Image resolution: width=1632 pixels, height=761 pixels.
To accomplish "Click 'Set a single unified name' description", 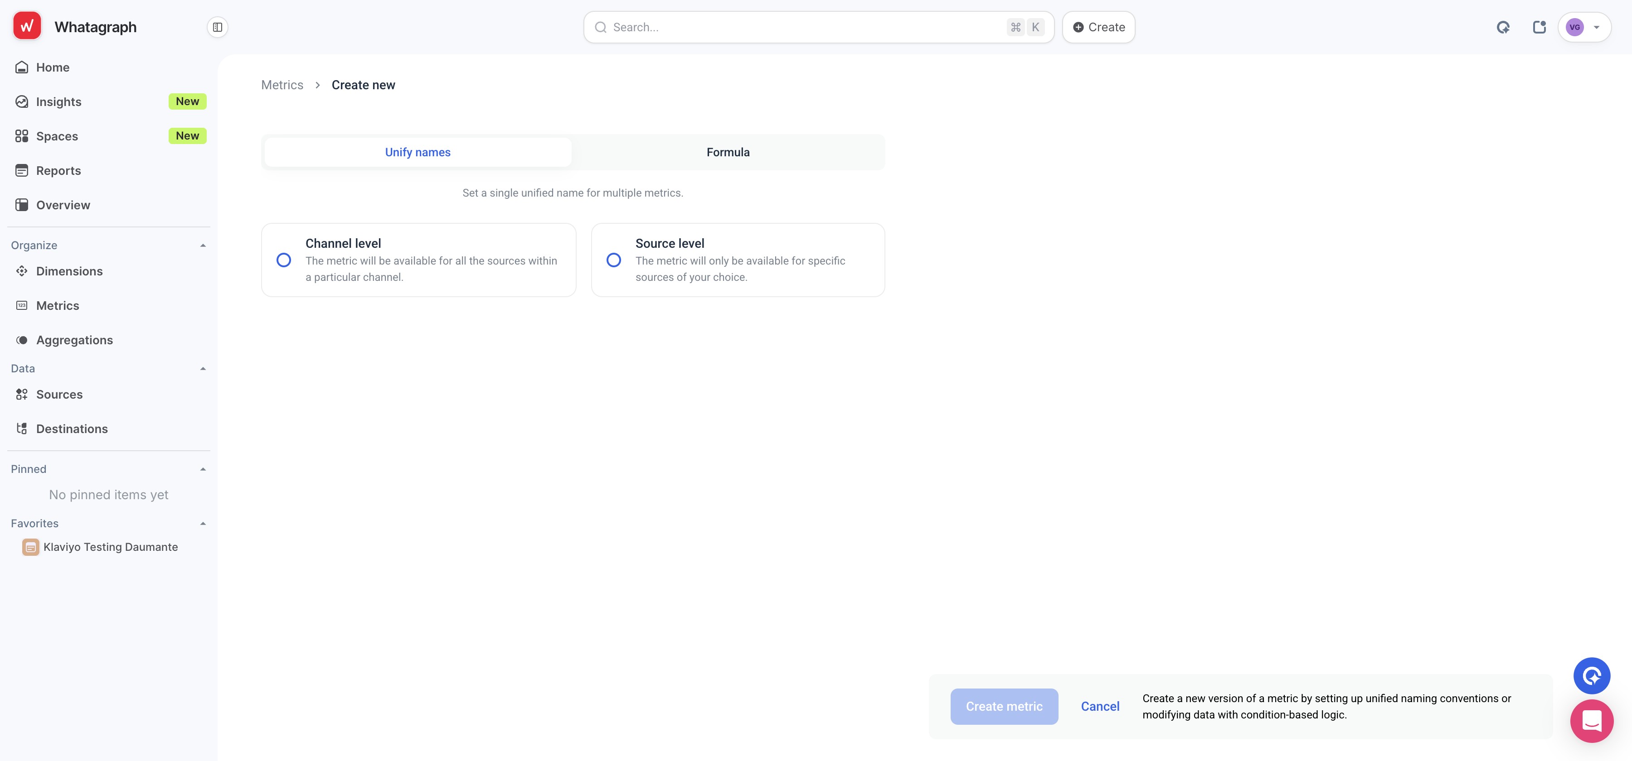I will coord(573,193).
